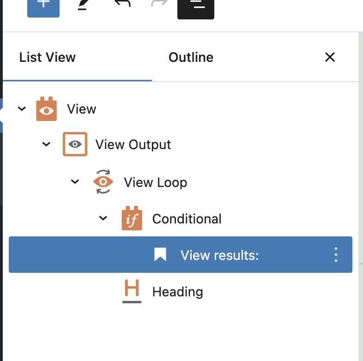Click the greyed redo arrow icon

click(x=159, y=4)
